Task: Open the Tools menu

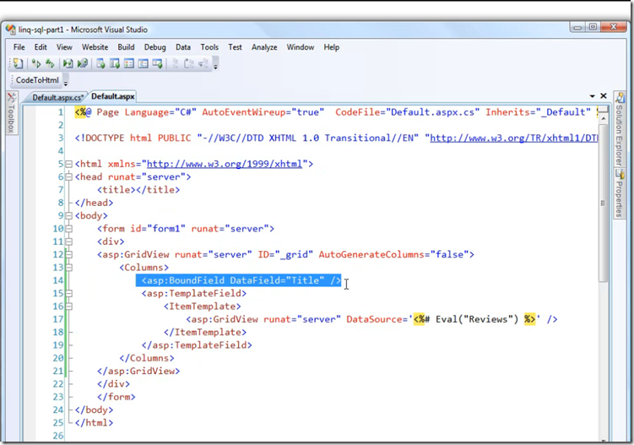Action: click(x=209, y=47)
